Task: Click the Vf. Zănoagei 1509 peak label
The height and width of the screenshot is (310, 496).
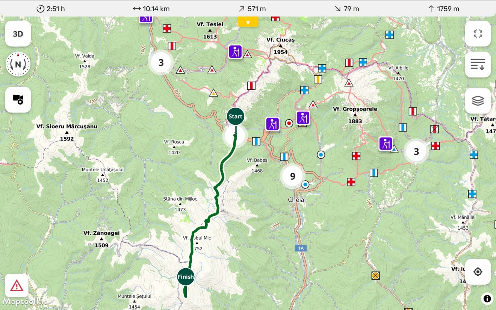Action: [x=101, y=239]
